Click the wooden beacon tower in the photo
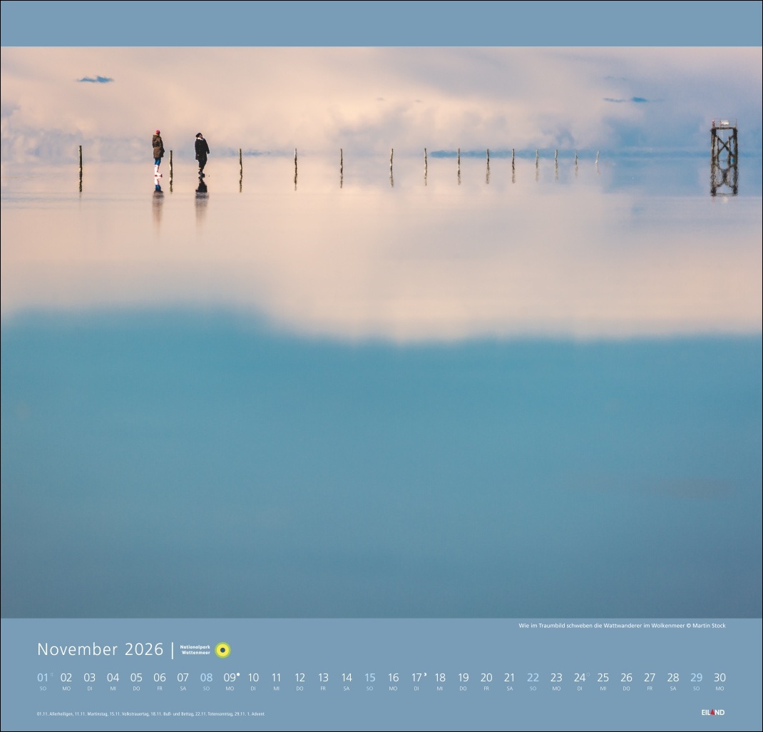The height and width of the screenshot is (732, 763). [x=723, y=157]
